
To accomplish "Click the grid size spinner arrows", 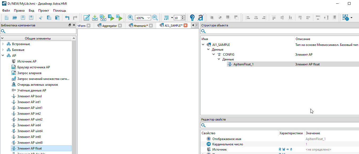I will click(x=183, y=18).
